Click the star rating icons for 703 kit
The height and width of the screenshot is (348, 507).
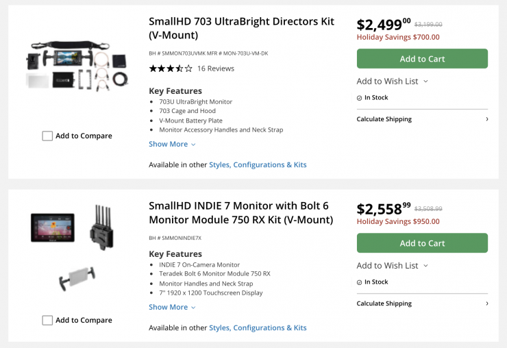click(x=171, y=69)
